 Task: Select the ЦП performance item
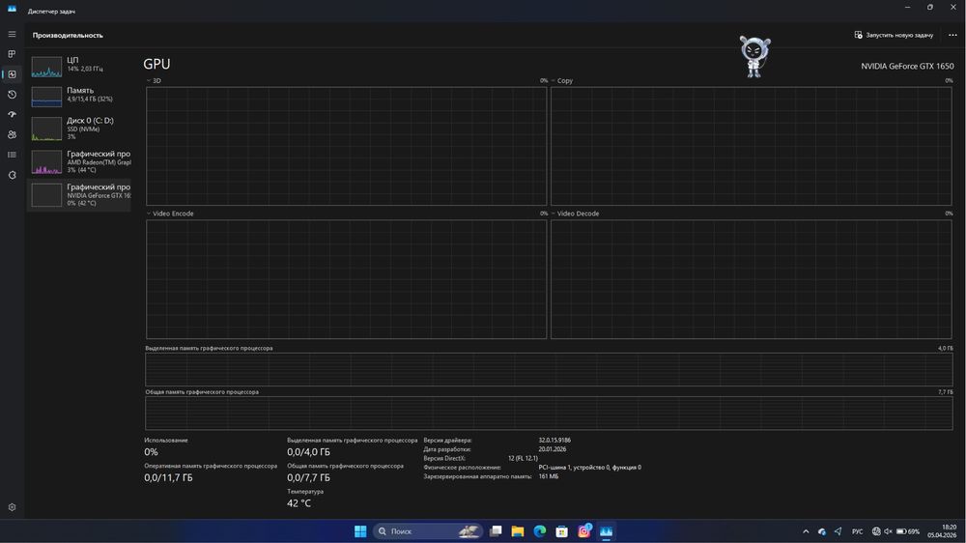coord(79,66)
